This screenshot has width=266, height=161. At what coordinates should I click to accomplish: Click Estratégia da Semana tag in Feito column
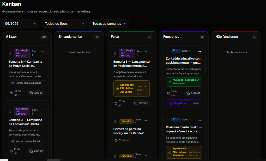click(127, 53)
